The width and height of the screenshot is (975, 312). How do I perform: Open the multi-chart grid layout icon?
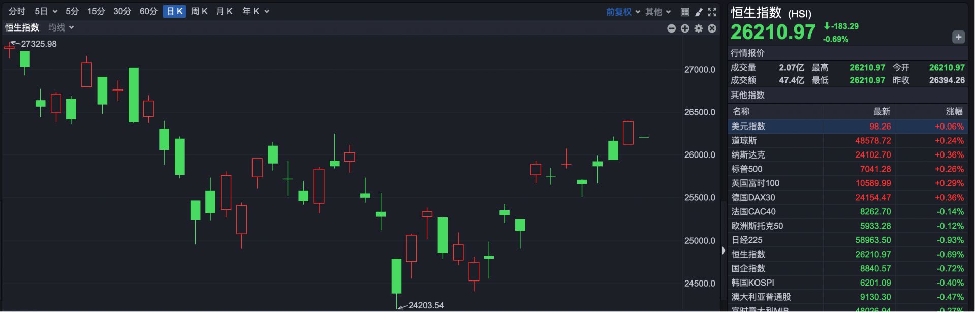[685, 12]
